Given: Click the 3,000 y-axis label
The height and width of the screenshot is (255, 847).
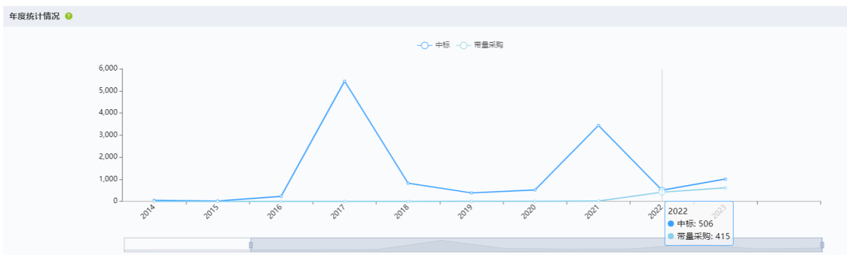Looking at the screenshot, I should click(x=108, y=135).
